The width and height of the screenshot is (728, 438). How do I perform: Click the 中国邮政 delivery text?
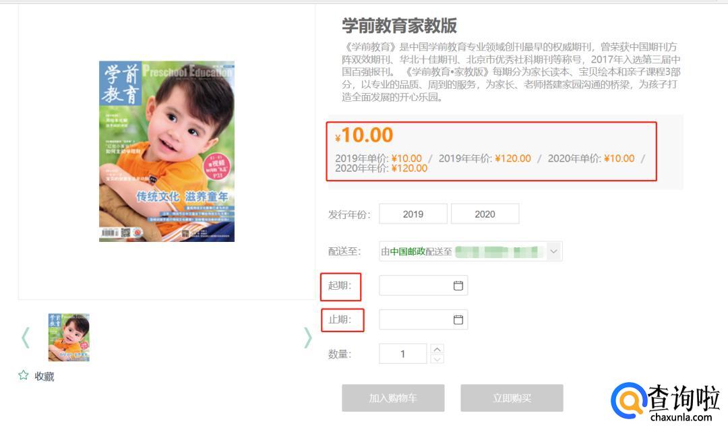click(x=408, y=251)
